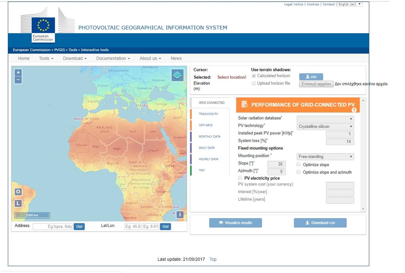Click the Installed peak PV power field
405x273 pixels.
340,134
